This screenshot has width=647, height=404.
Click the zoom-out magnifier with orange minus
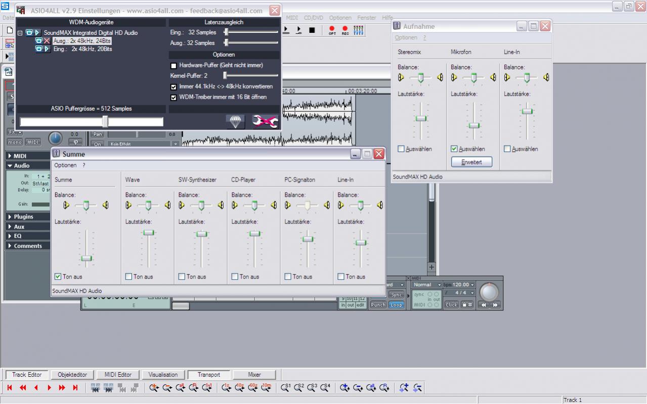click(167, 388)
